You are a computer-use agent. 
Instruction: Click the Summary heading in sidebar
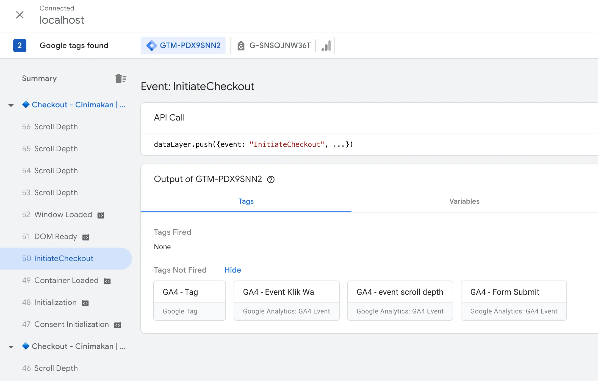[39, 79]
